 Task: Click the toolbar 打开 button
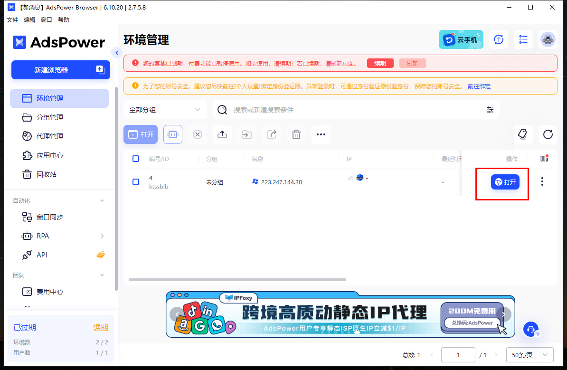pyautogui.click(x=141, y=134)
